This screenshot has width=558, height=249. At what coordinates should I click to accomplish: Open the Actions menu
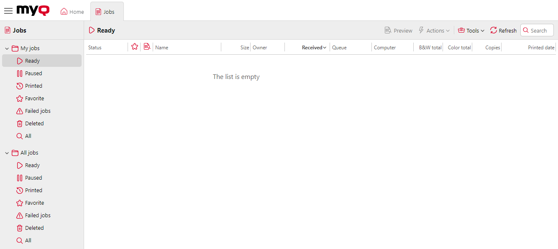(x=435, y=30)
